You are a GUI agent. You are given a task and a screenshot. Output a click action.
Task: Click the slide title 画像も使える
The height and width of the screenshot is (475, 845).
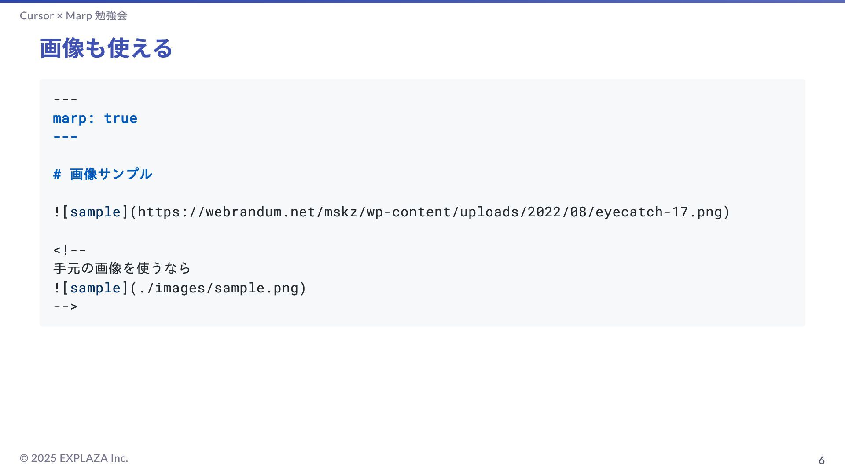[106, 48]
